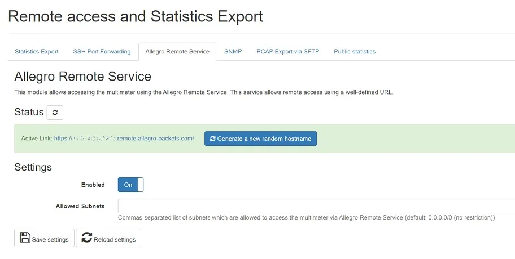Toggle the Enabled switch showing On
The width and height of the screenshot is (515, 259).
tap(130, 185)
